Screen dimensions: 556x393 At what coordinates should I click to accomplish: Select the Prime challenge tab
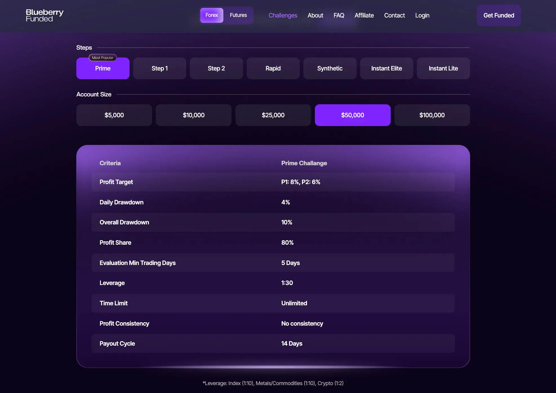tap(103, 69)
